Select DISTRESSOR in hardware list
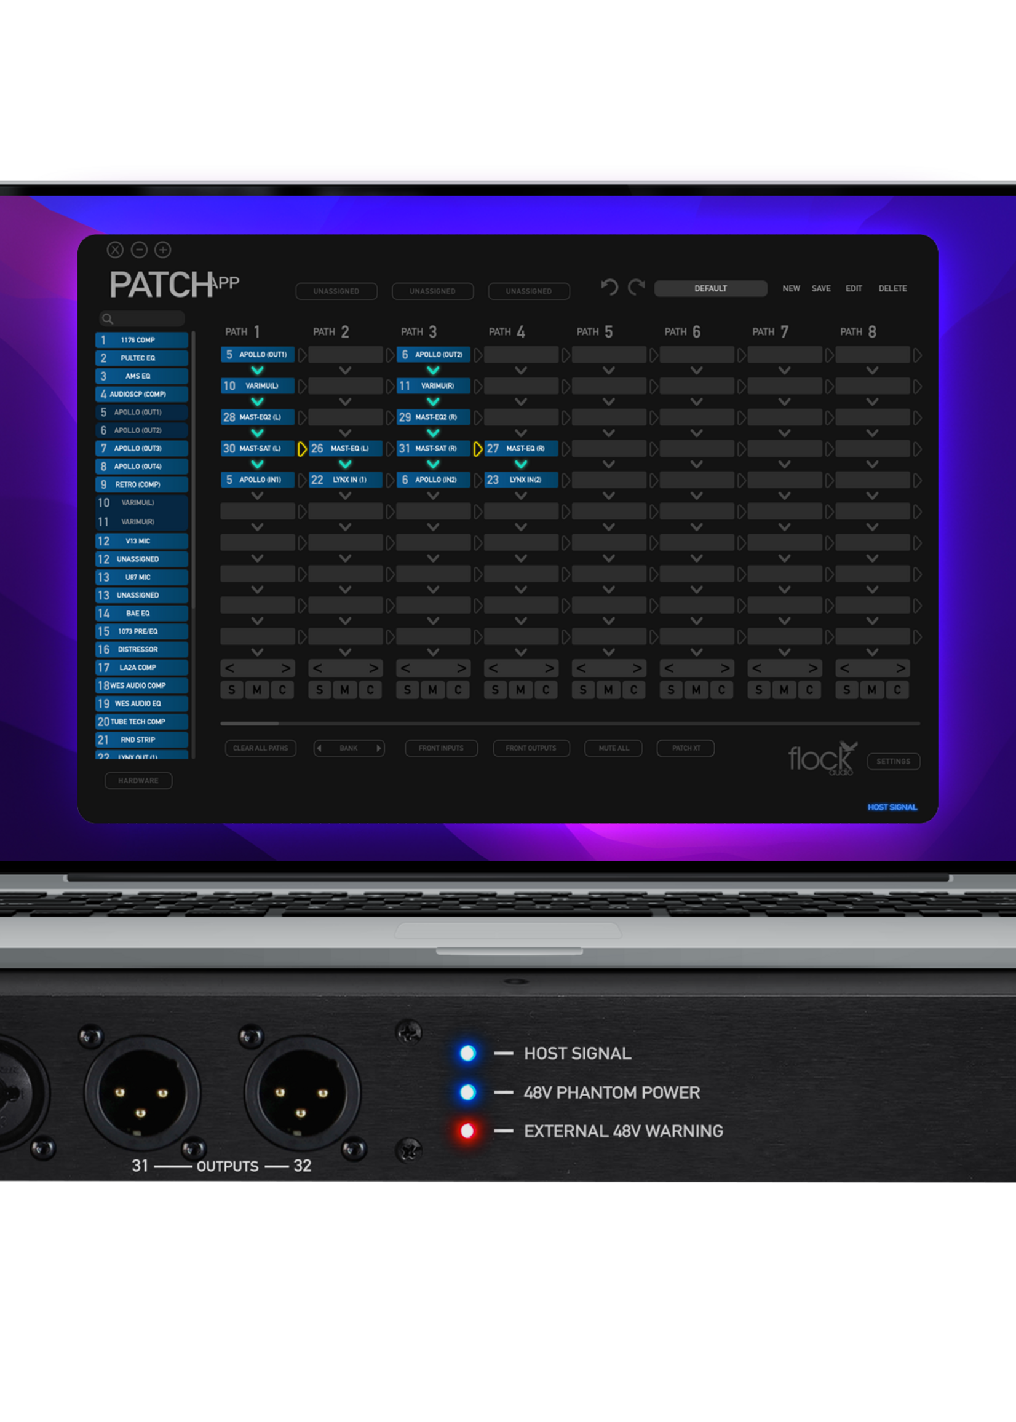Viewport: 1016px width, 1422px height. (x=141, y=649)
